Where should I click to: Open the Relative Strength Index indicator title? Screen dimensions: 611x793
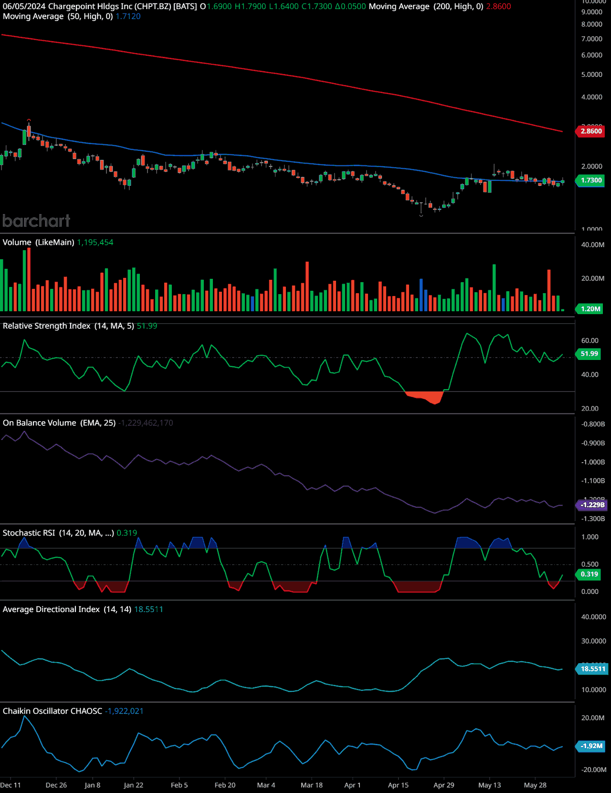tap(68, 326)
